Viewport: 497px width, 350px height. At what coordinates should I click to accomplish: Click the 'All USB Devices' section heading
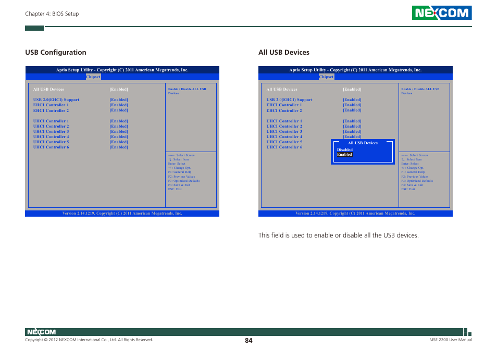[x=284, y=52]
